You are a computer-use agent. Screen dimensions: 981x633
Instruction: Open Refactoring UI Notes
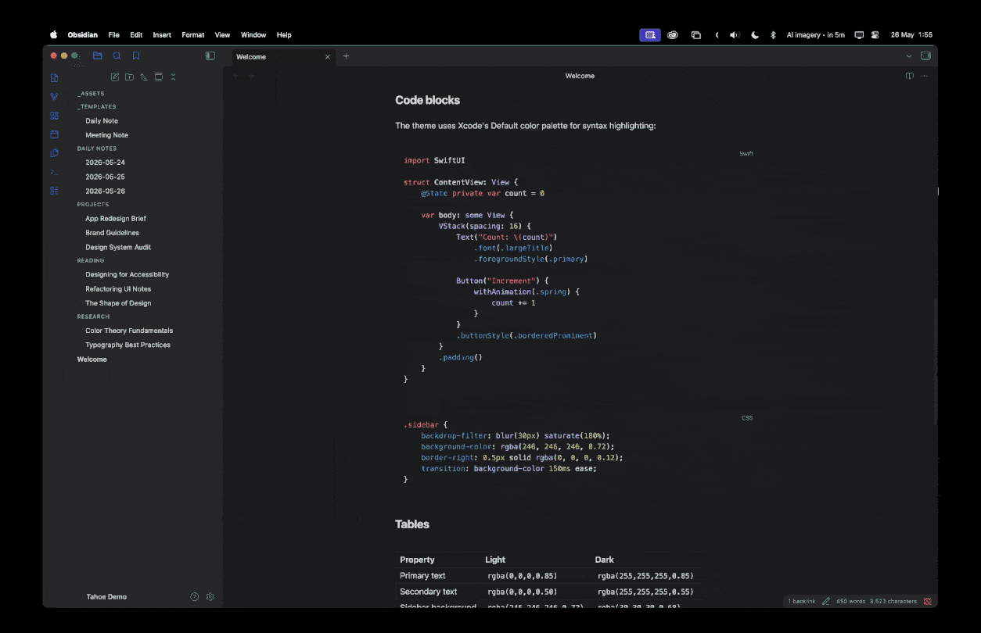[118, 289]
